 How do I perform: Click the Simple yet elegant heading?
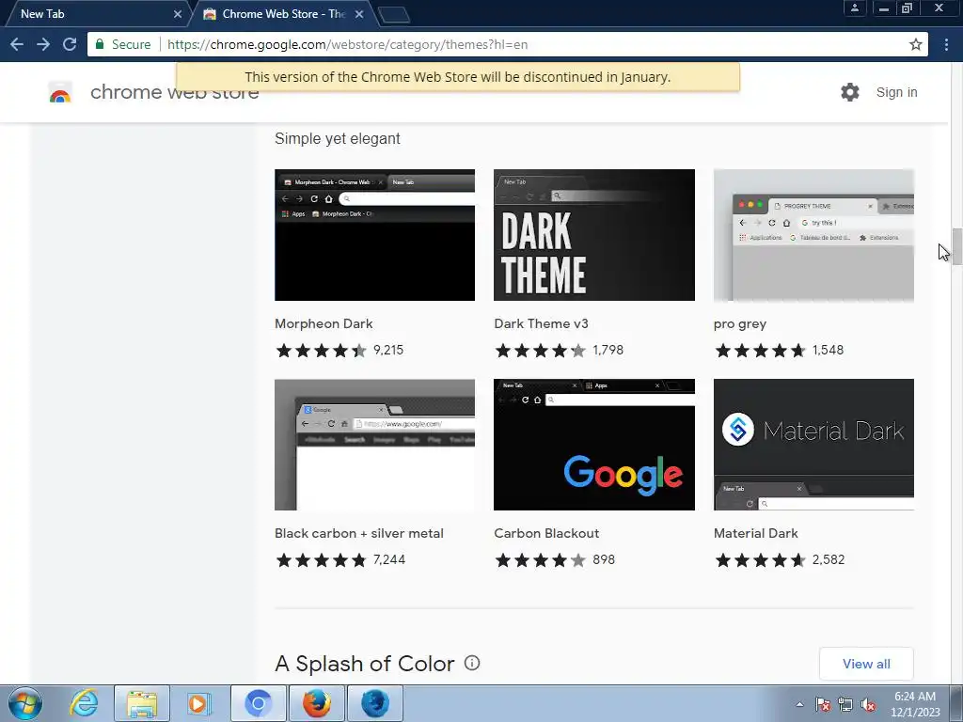[x=338, y=139]
